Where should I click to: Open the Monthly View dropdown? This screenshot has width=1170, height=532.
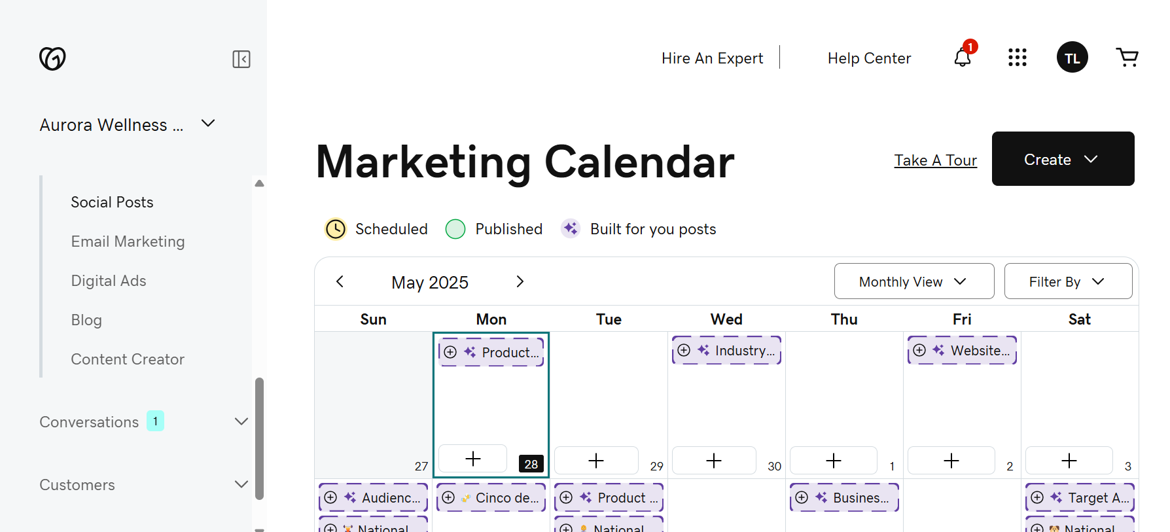913,281
